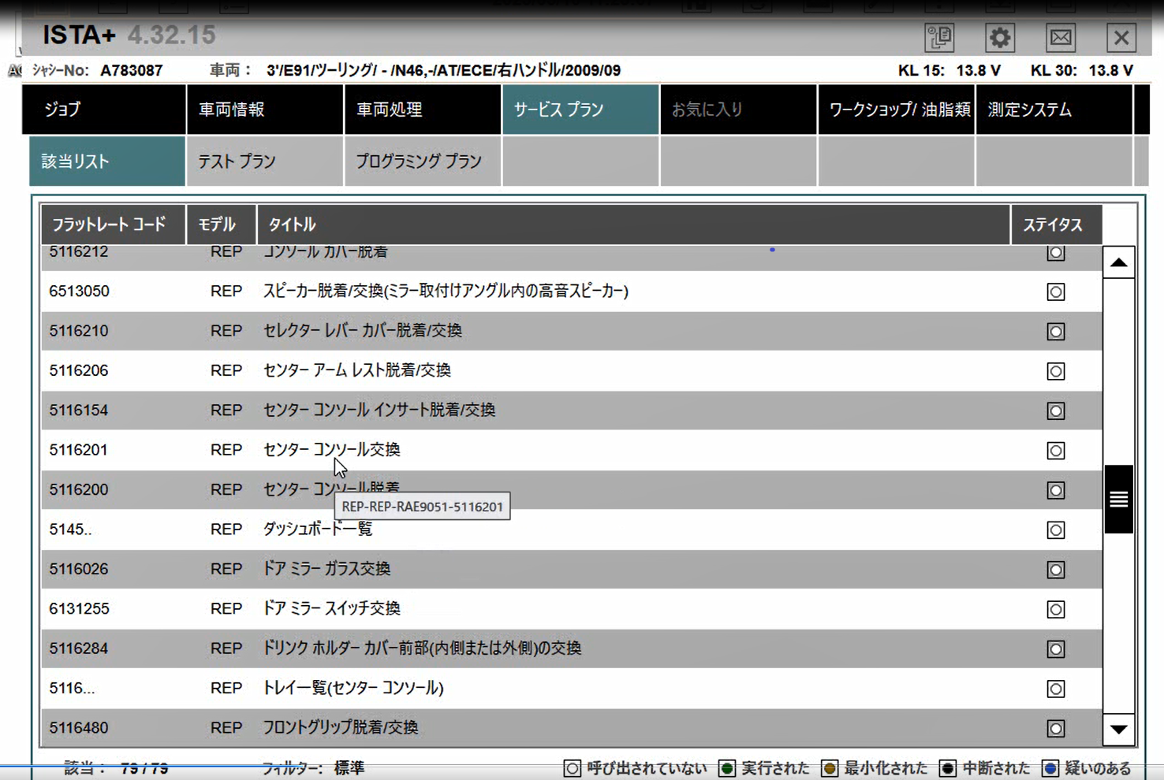Open the ジョブ tab
1164x780 pixels.
104,110
